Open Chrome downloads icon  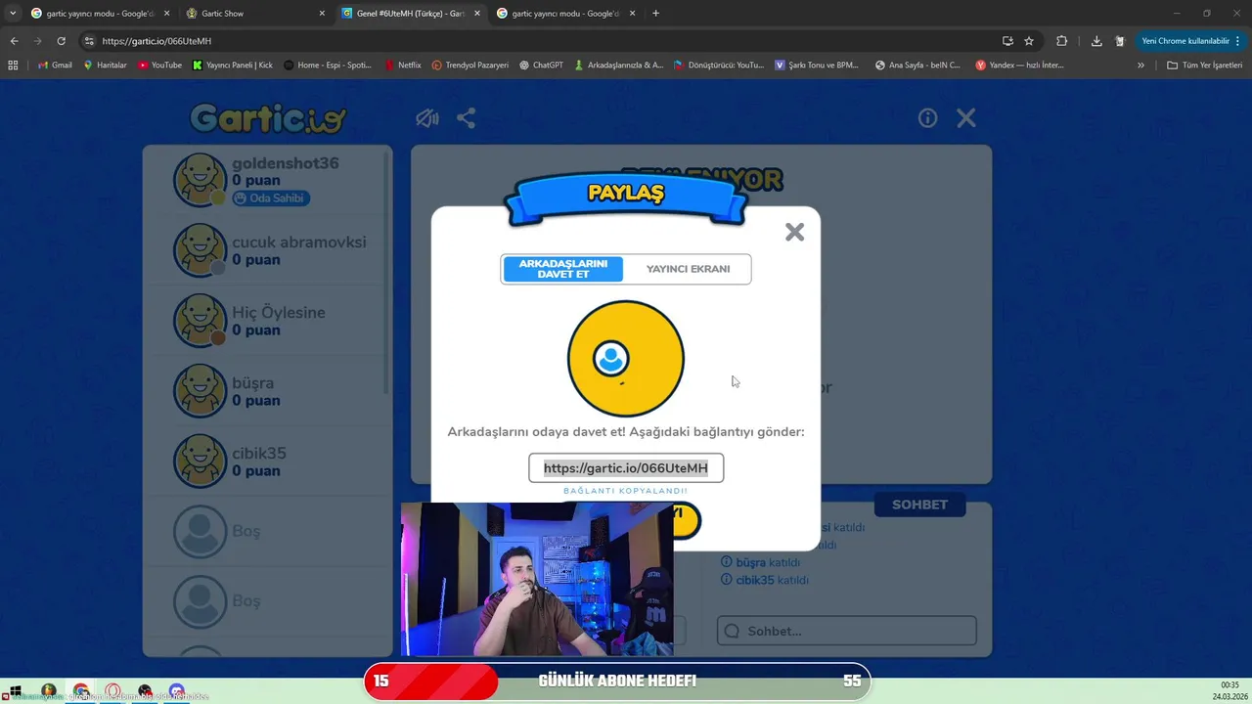(1095, 41)
